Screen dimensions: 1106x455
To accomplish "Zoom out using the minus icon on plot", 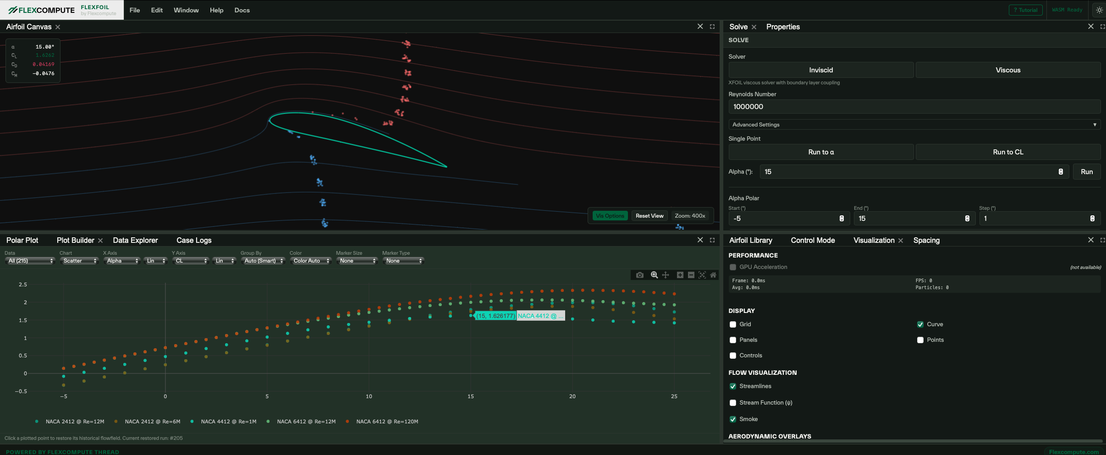I will click(x=691, y=275).
